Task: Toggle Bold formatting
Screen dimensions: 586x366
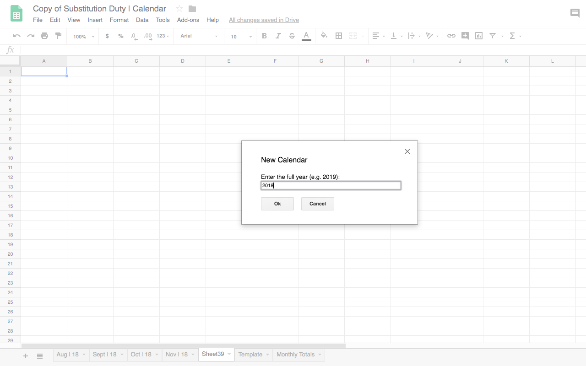Action: 264,36
